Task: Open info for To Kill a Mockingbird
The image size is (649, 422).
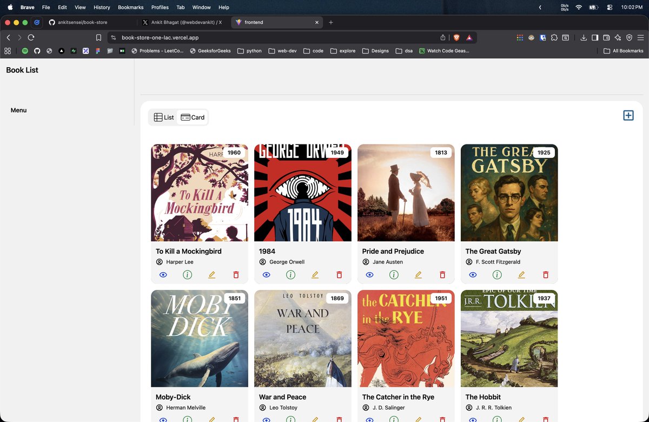Action: tap(188, 275)
